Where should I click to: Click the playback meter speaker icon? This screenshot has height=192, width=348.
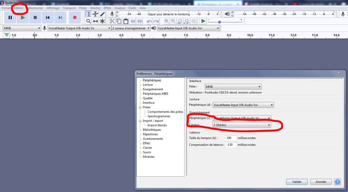click(x=227, y=14)
